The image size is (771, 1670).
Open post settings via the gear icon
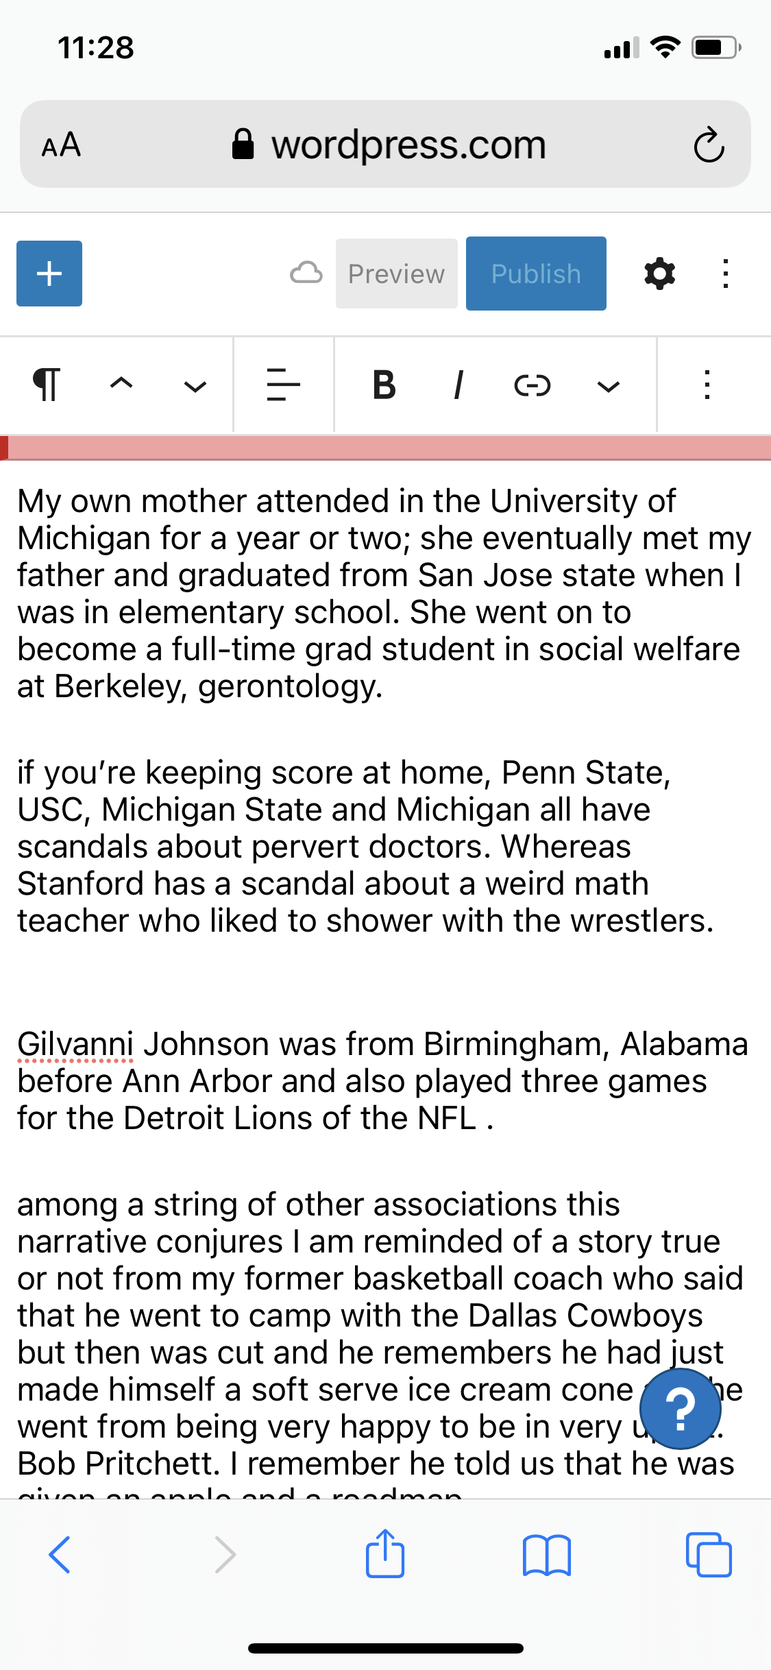[x=659, y=274]
